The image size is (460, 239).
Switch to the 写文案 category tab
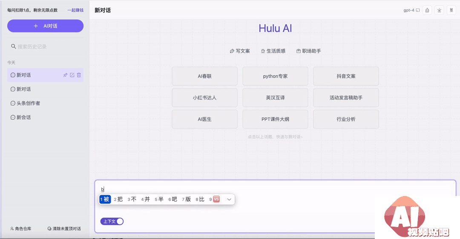click(240, 51)
